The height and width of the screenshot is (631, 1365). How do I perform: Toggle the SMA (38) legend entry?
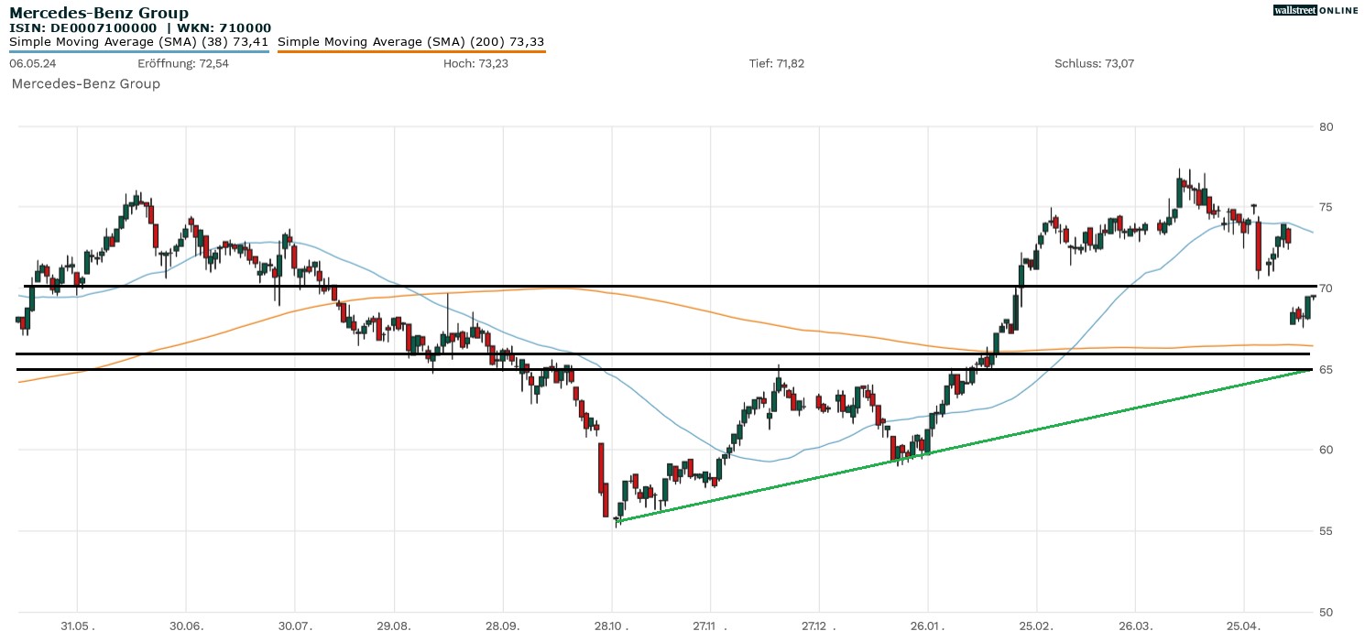[138, 41]
